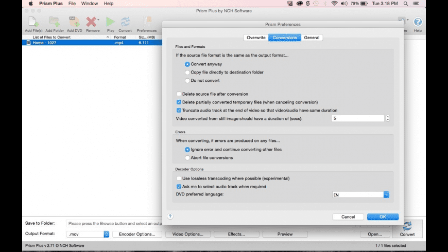Open the Window menu

point(90,4)
